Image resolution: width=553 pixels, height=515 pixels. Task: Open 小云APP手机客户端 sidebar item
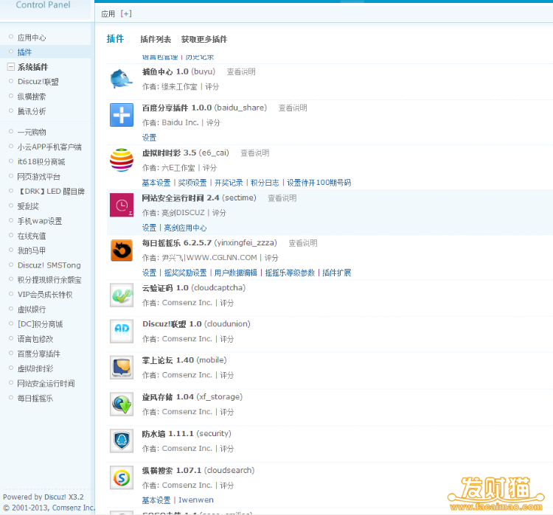(49, 147)
